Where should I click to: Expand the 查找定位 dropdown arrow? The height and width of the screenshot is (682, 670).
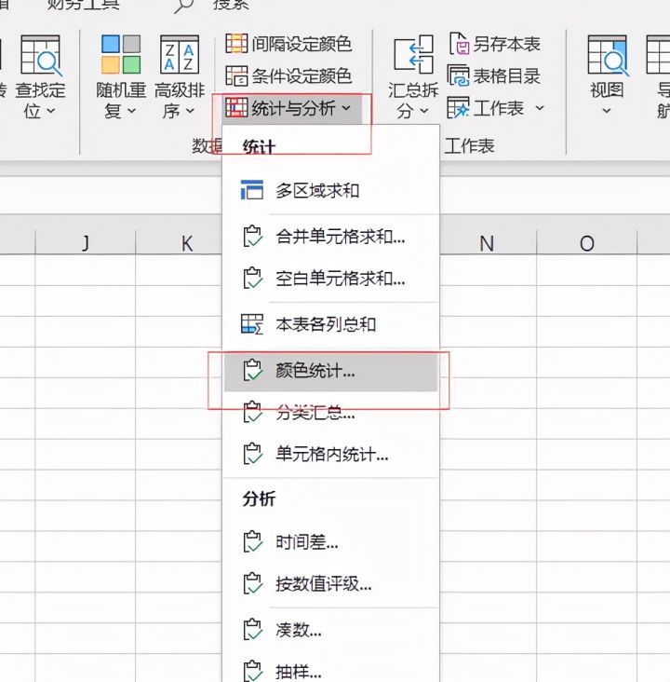click(51, 111)
